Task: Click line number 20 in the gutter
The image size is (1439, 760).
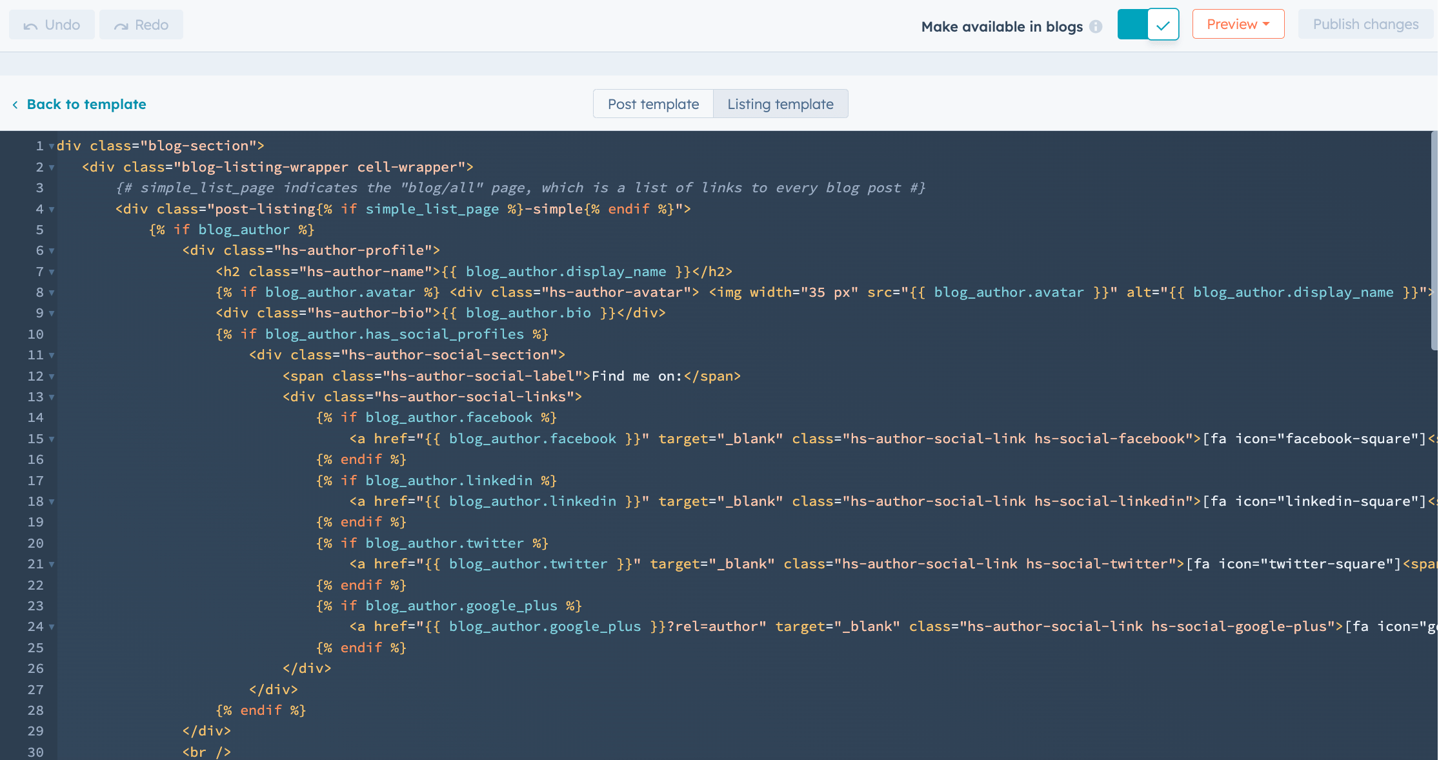Action: (35, 543)
